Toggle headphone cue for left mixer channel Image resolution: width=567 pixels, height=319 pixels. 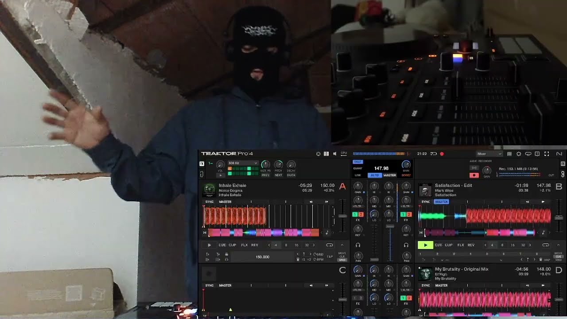tap(358, 245)
